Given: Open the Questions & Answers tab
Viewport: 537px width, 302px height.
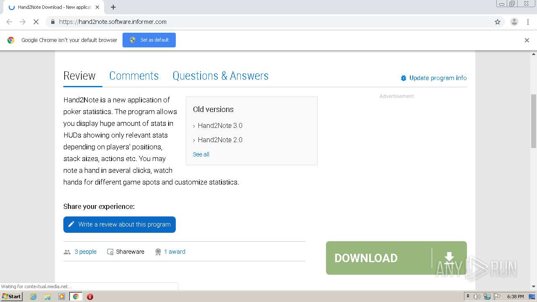Looking at the screenshot, I should tap(221, 76).
